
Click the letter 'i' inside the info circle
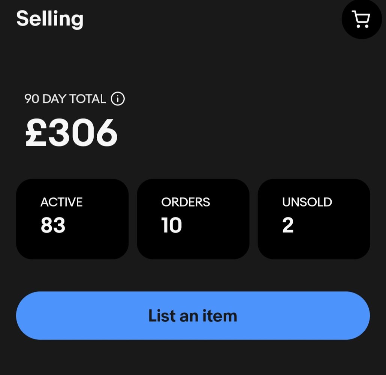(118, 99)
